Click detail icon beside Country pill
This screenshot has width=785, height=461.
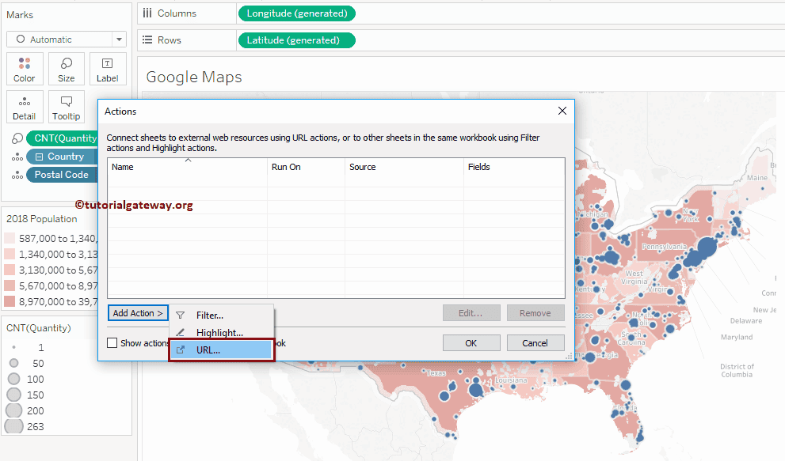tap(16, 157)
